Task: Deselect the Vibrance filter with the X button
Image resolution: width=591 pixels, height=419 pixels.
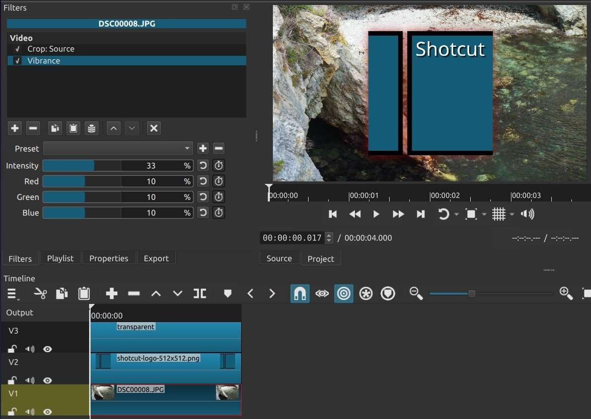Action: 154,128
